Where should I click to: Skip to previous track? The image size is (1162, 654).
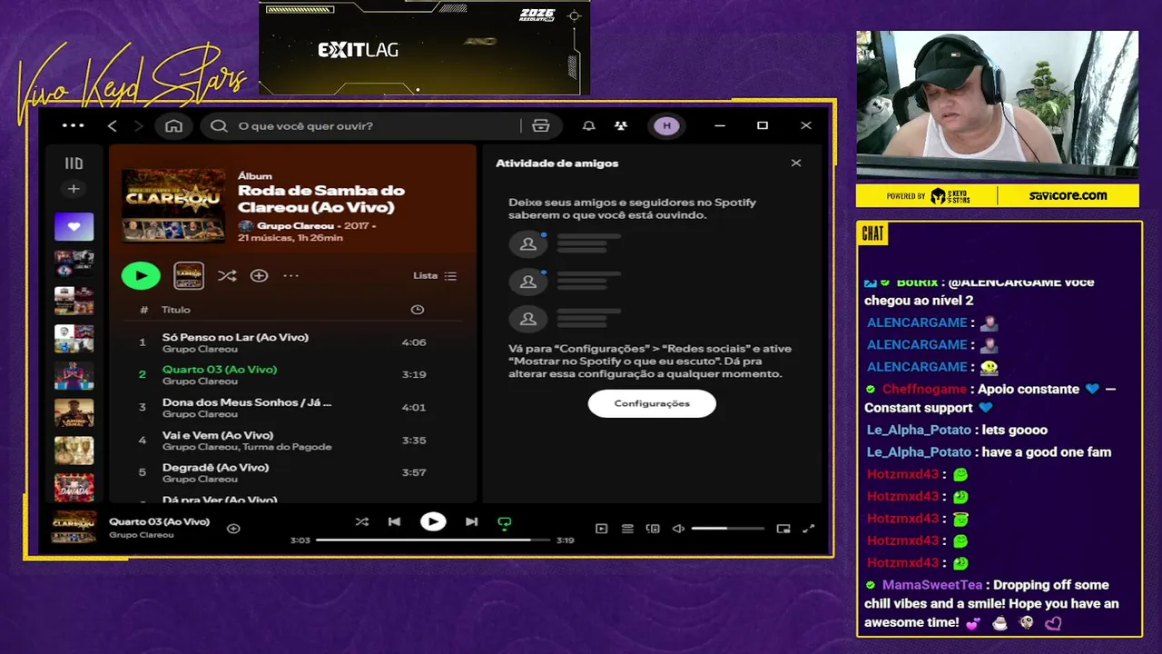pos(394,521)
